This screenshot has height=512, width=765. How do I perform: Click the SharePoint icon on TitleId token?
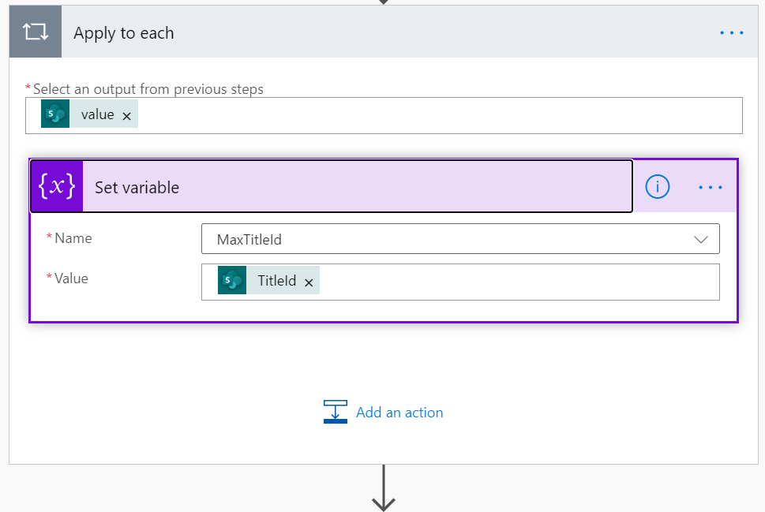tap(232, 281)
